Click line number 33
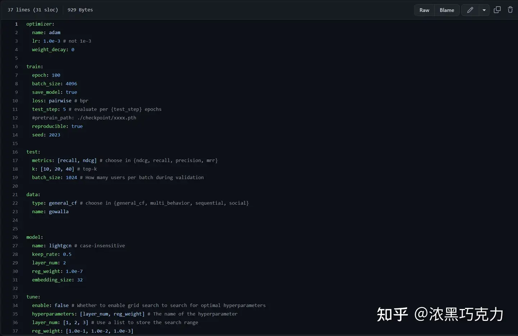The width and height of the screenshot is (518, 336). pos(15,297)
